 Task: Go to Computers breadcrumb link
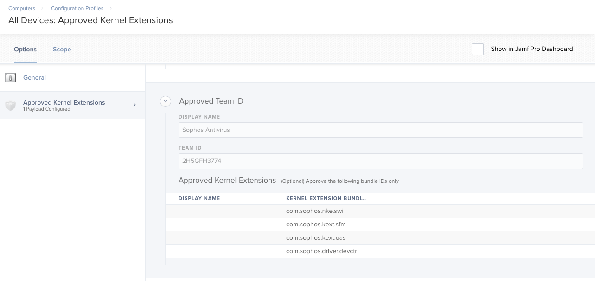(22, 8)
